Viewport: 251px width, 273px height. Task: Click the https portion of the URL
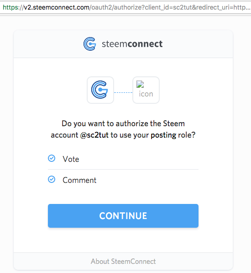point(10,7)
